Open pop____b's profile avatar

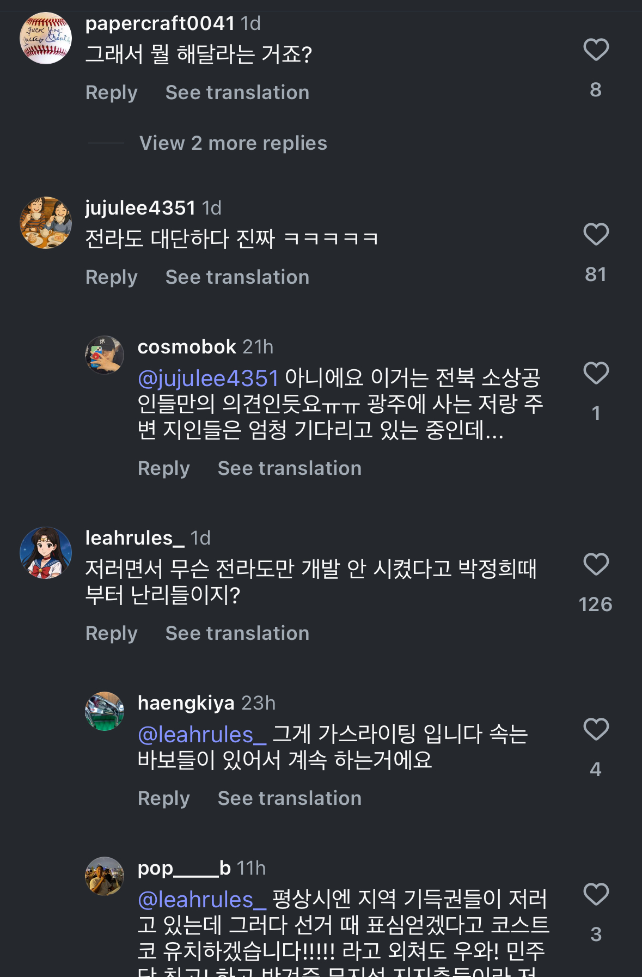click(x=105, y=876)
